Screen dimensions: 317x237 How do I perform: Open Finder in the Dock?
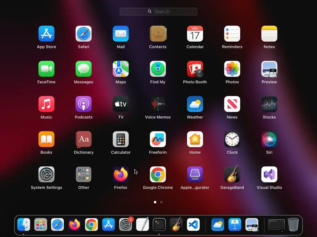pyautogui.click(x=24, y=225)
